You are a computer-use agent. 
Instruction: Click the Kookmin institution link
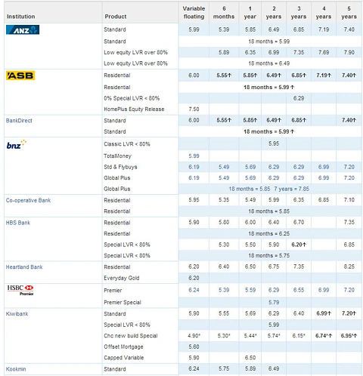click(16, 369)
